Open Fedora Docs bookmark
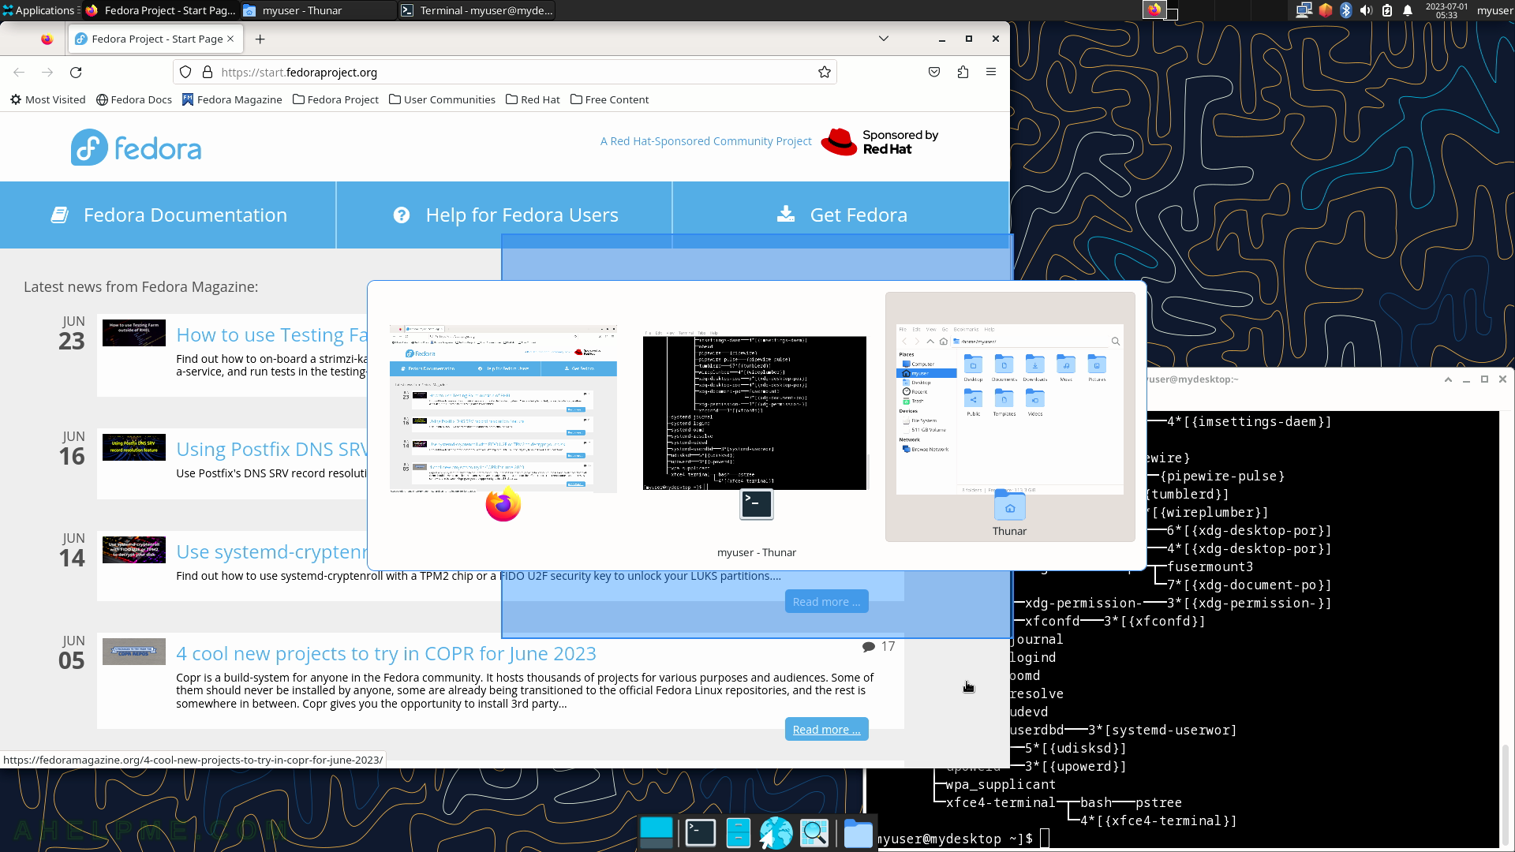1515x852 pixels. pos(134,99)
